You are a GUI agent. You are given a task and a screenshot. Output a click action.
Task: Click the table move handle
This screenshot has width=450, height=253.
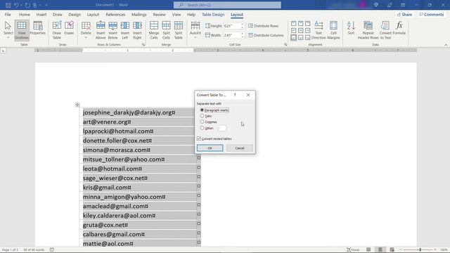[x=77, y=105]
